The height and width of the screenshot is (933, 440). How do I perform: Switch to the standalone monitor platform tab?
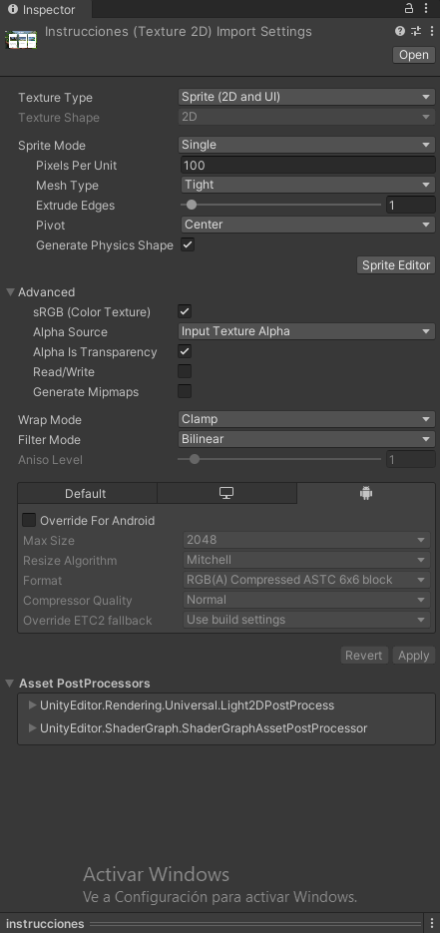coord(226,493)
